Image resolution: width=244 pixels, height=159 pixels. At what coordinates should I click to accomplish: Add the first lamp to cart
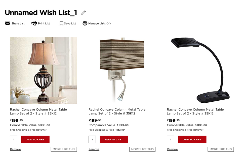coord(35,139)
